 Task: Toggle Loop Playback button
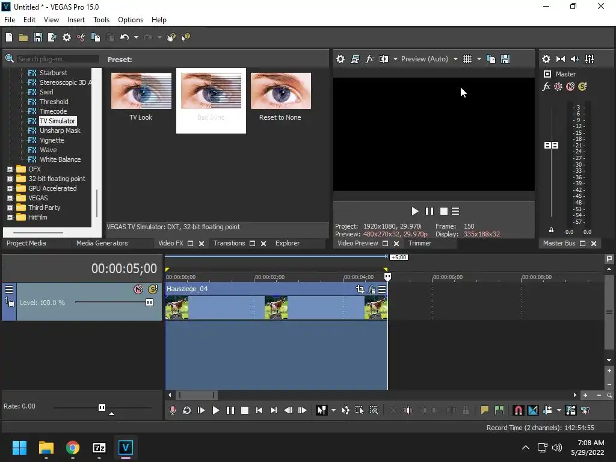point(186,410)
